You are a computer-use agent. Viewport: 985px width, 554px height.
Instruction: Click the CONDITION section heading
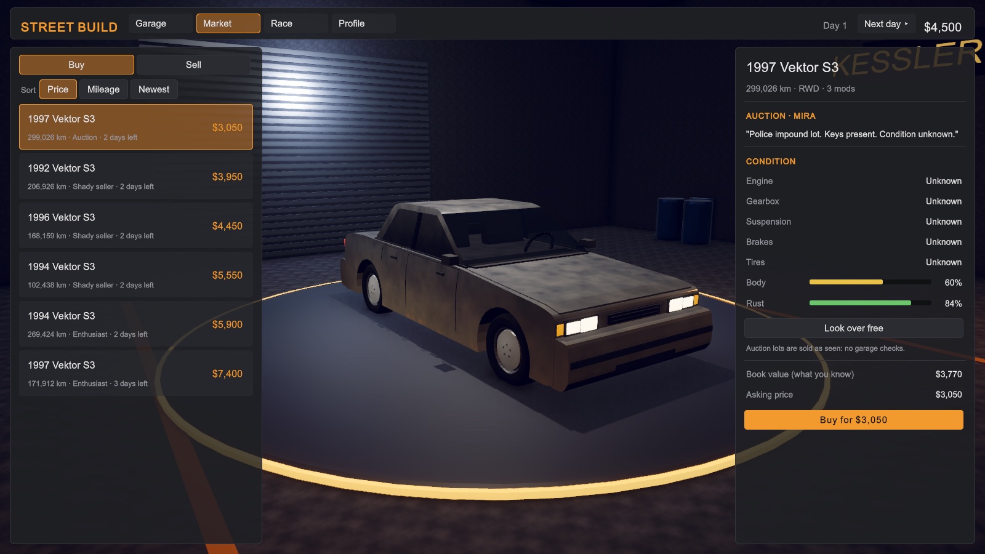click(771, 161)
